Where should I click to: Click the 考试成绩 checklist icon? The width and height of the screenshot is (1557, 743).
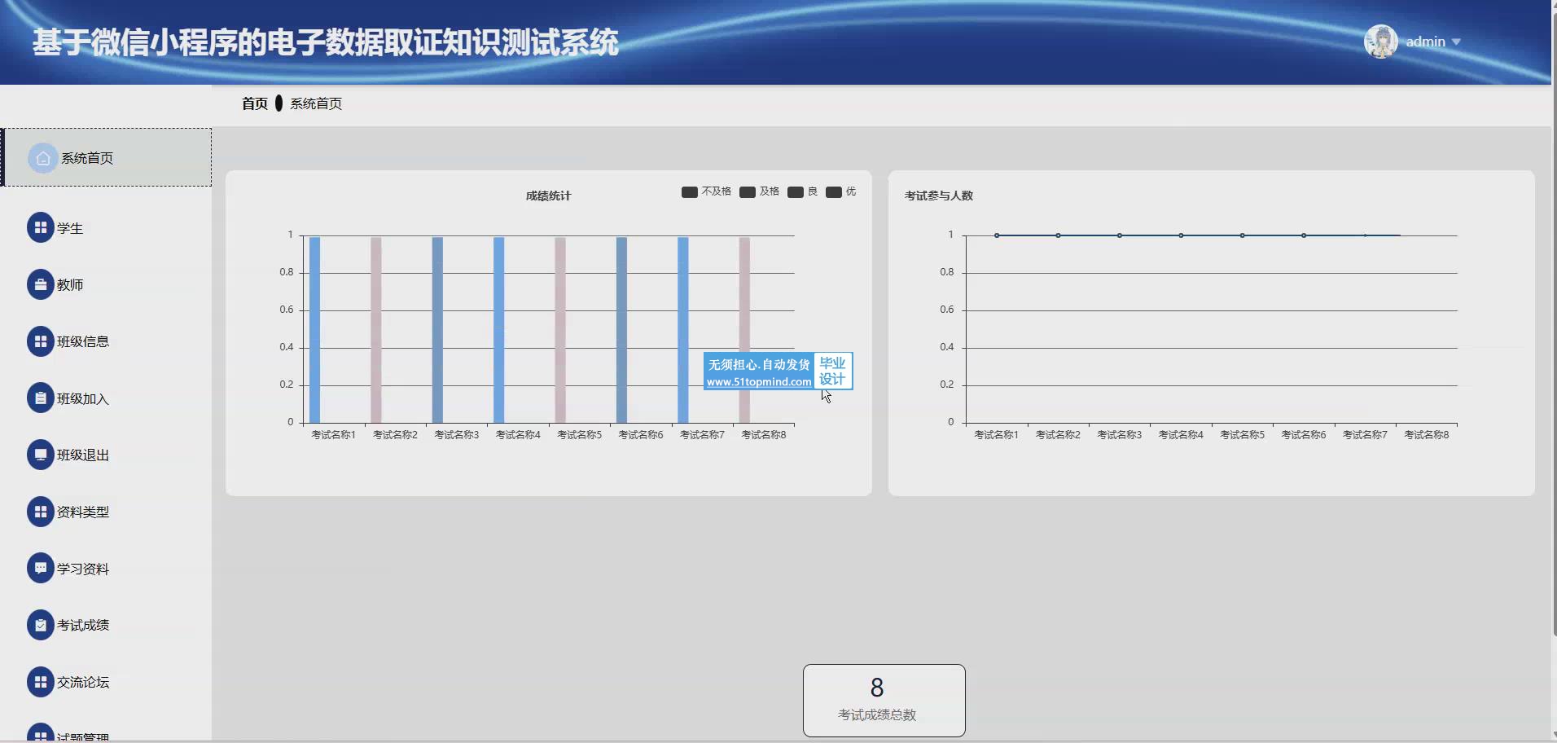(x=40, y=625)
